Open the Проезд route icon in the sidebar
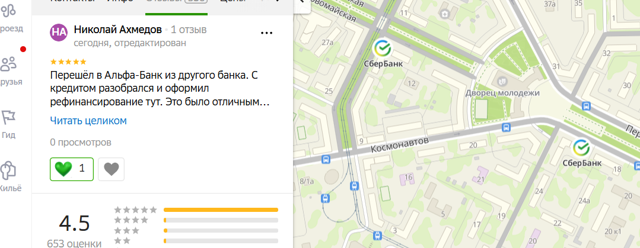Screen dimensions: 640x248 (8, 10)
